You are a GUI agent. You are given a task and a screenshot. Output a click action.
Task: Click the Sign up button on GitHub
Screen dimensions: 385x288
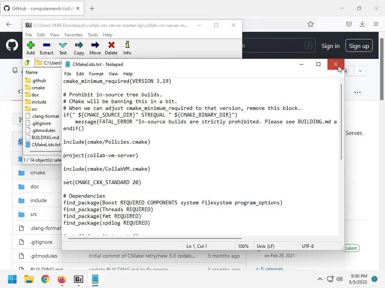click(359, 46)
